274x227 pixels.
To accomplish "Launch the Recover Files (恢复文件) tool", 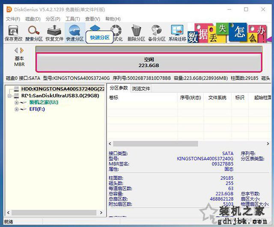I will point(54,33).
